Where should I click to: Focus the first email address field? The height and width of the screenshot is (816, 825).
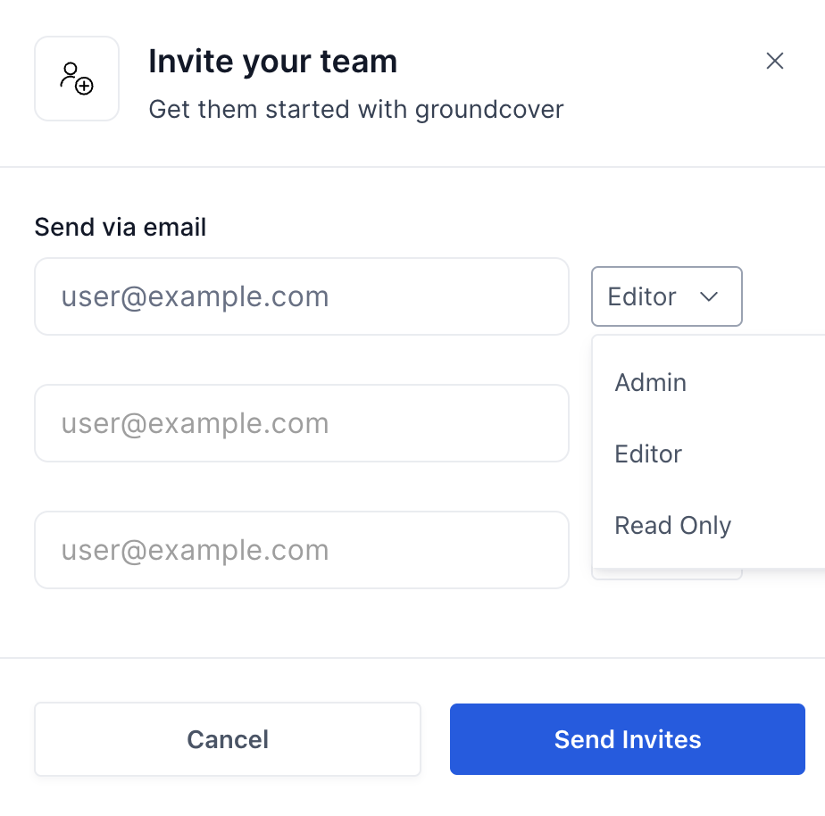[301, 296]
